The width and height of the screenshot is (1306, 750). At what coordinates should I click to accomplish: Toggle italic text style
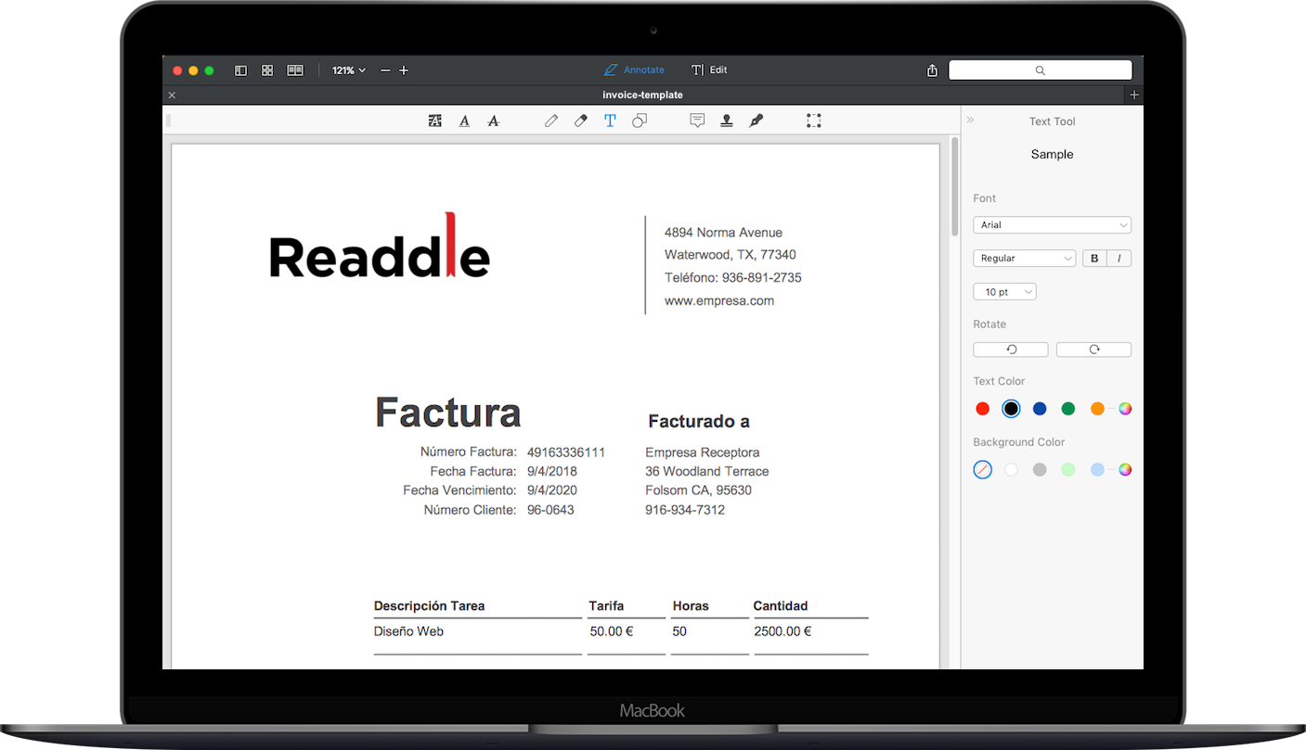click(1119, 259)
